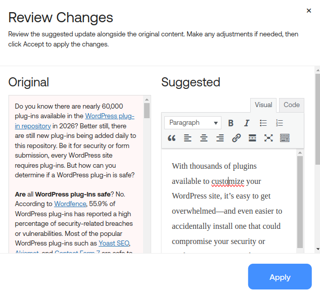The image size is (320, 293).
Task: Insert Read More tag
Action: (252, 138)
